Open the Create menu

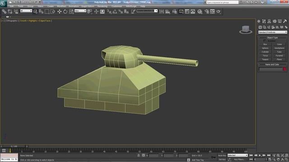pos(50,6)
